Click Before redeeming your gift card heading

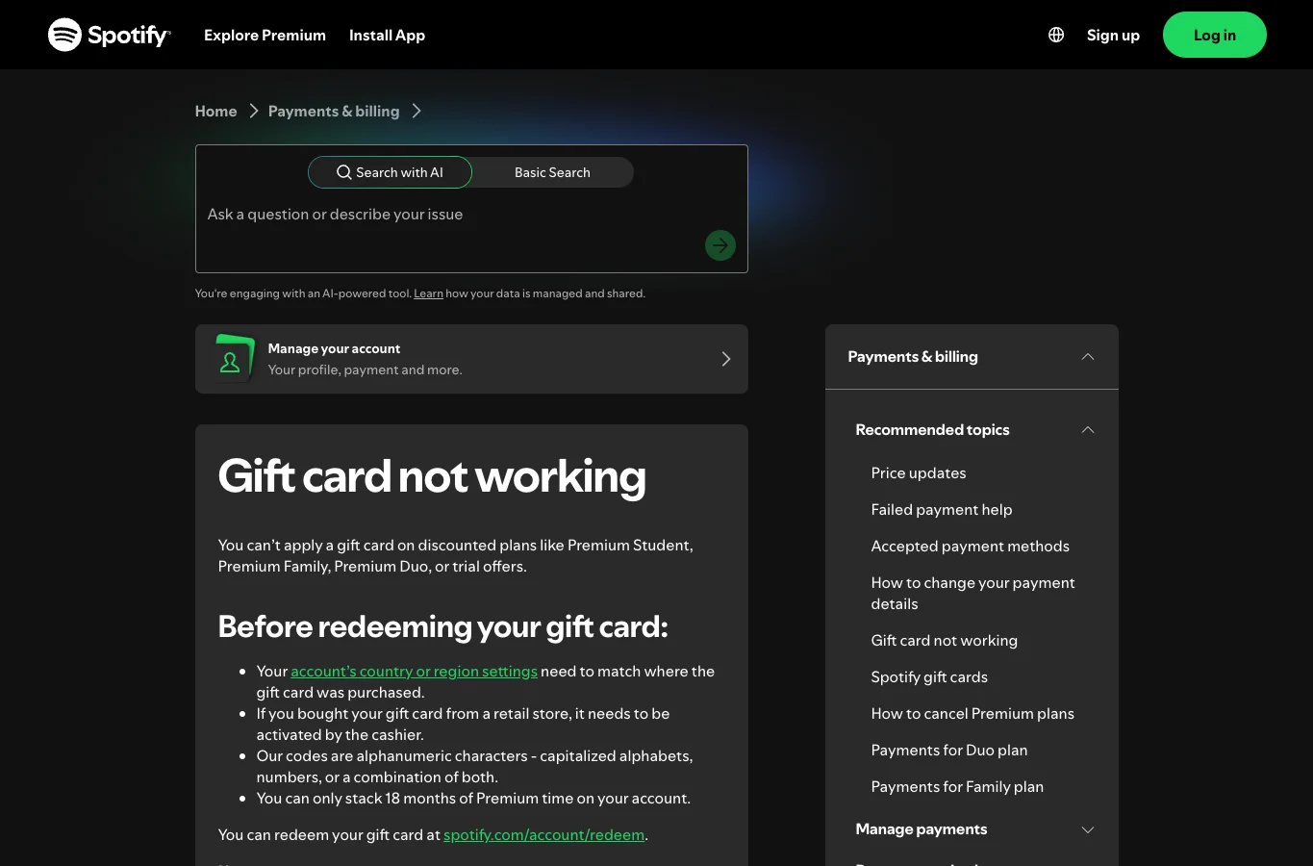coord(442,626)
